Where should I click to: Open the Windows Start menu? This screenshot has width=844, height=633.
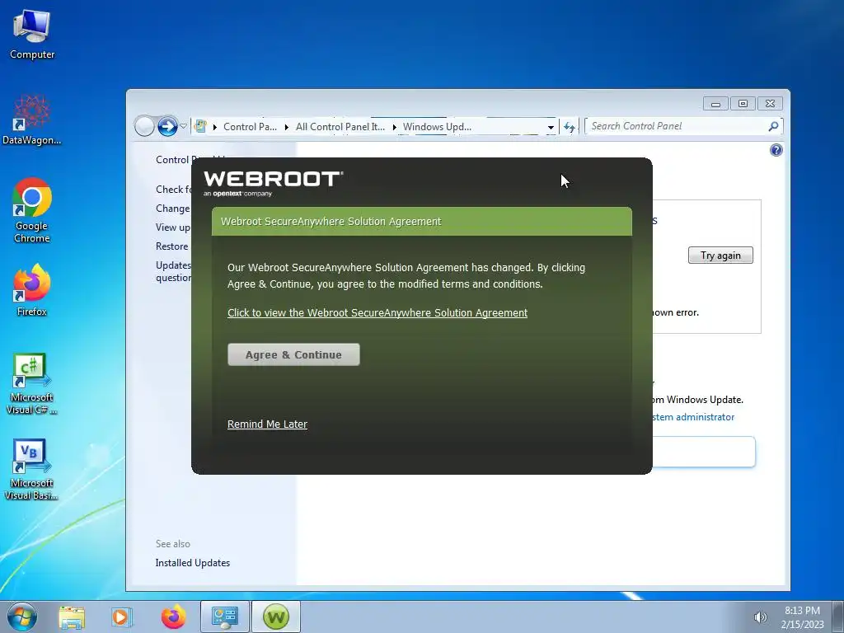pyautogui.click(x=22, y=617)
